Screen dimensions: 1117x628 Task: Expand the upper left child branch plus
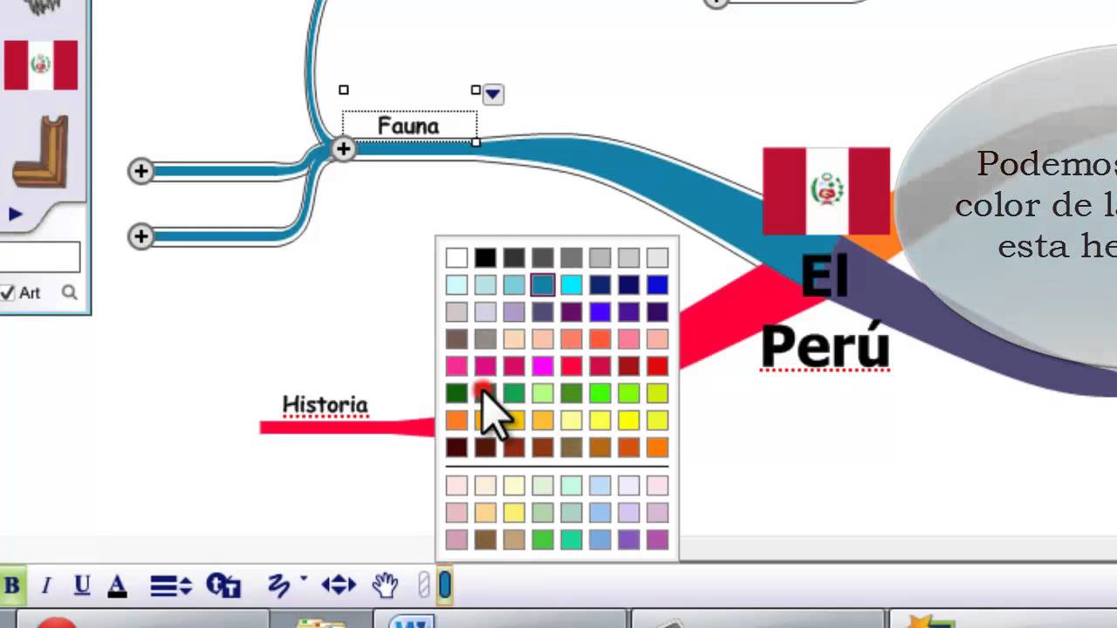pos(140,171)
